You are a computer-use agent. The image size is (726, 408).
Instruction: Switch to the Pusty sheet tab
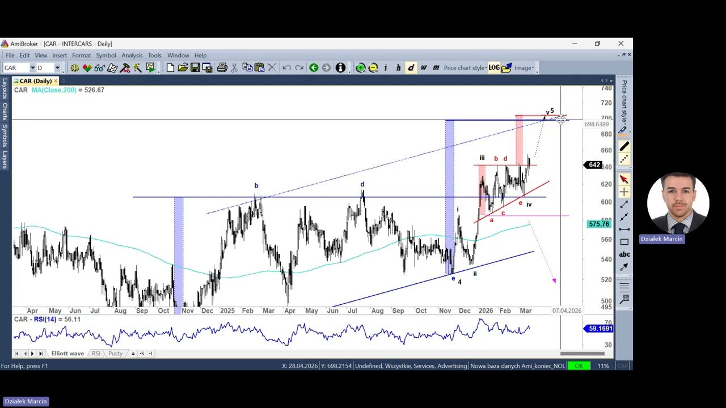point(116,354)
